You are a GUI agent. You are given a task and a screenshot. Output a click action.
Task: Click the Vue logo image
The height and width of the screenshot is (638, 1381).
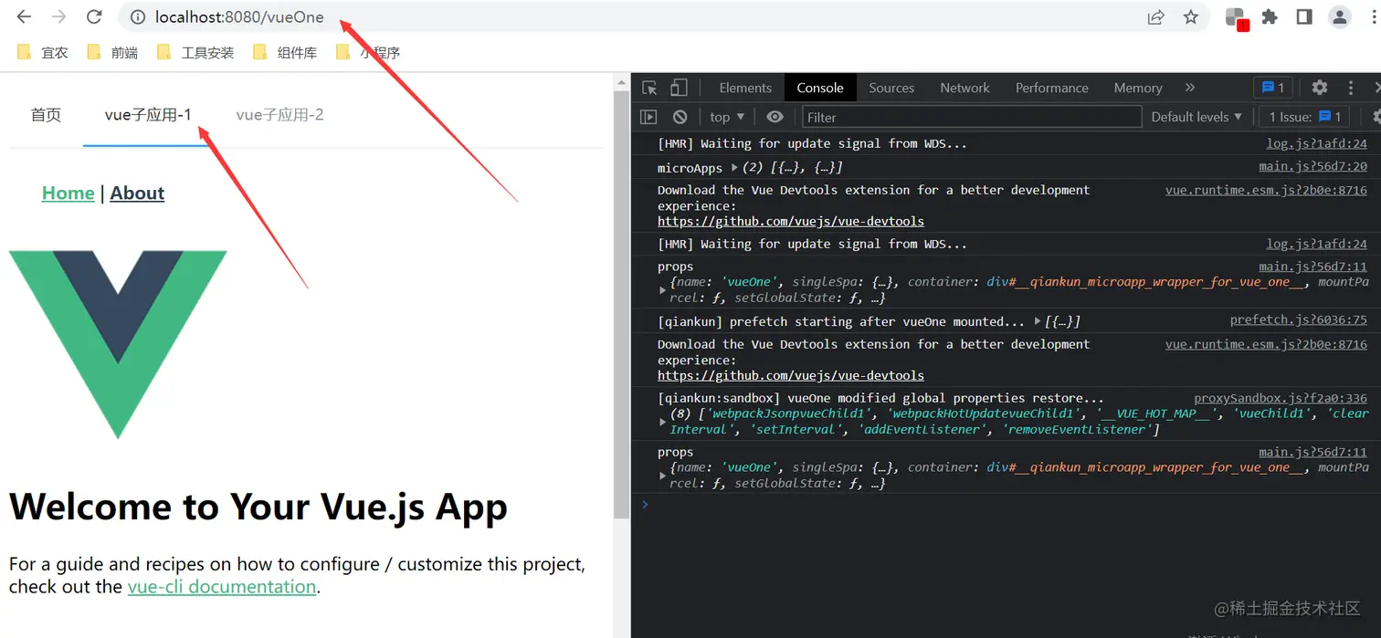point(118,344)
